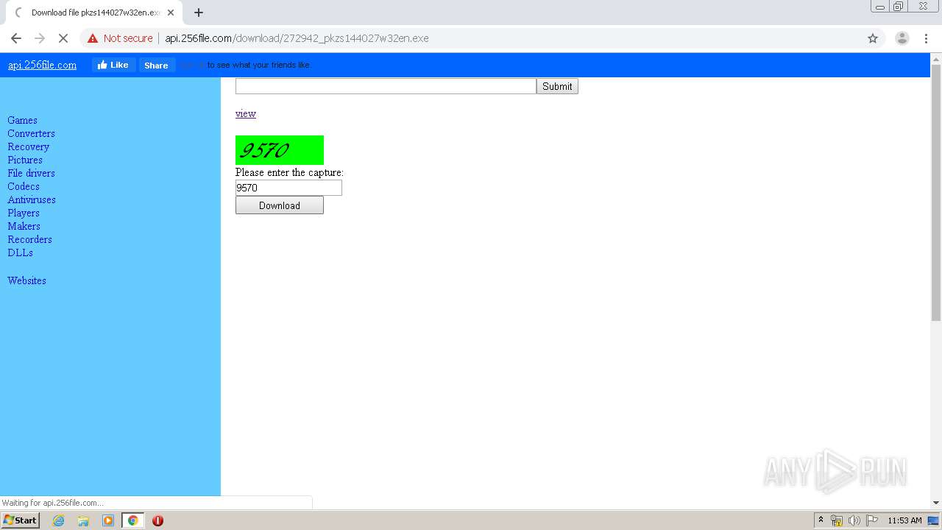The image size is (942, 530).
Task: Open the Antiviruses category
Action: [32, 199]
